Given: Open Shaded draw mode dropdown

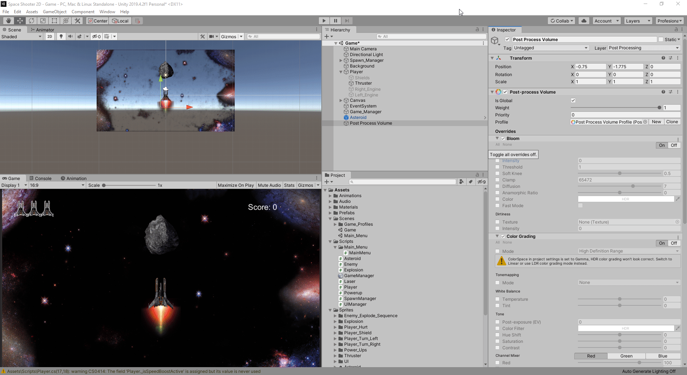Looking at the screenshot, I should pos(21,36).
